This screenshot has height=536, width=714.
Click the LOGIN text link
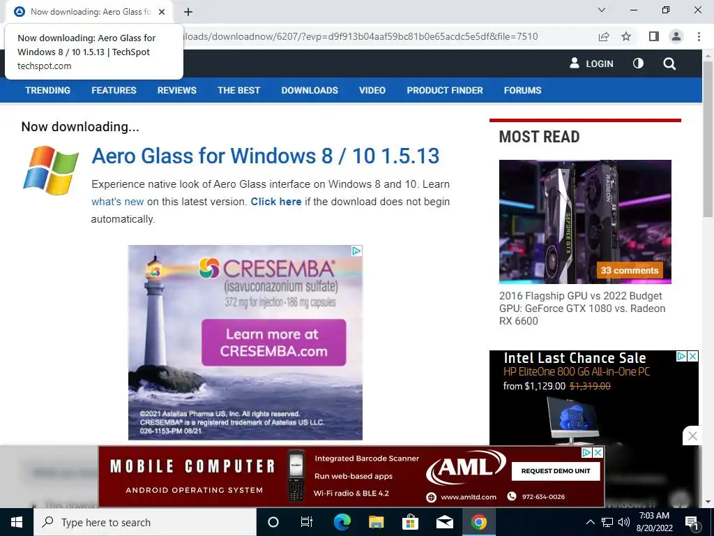click(x=599, y=64)
